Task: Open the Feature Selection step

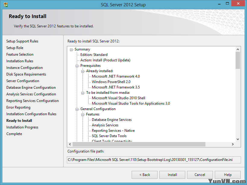Action: 20,54
